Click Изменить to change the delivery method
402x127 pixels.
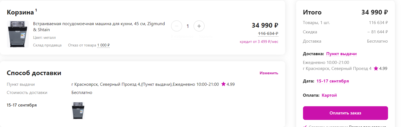point(269,73)
